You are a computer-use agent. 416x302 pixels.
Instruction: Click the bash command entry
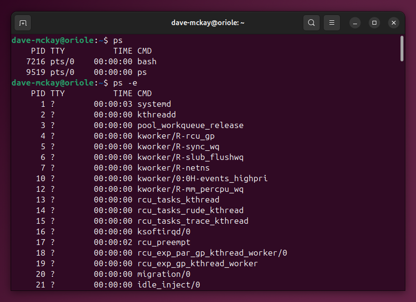point(147,61)
